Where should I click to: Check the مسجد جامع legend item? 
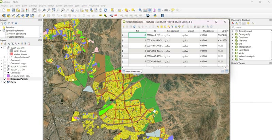coord(8,51)
